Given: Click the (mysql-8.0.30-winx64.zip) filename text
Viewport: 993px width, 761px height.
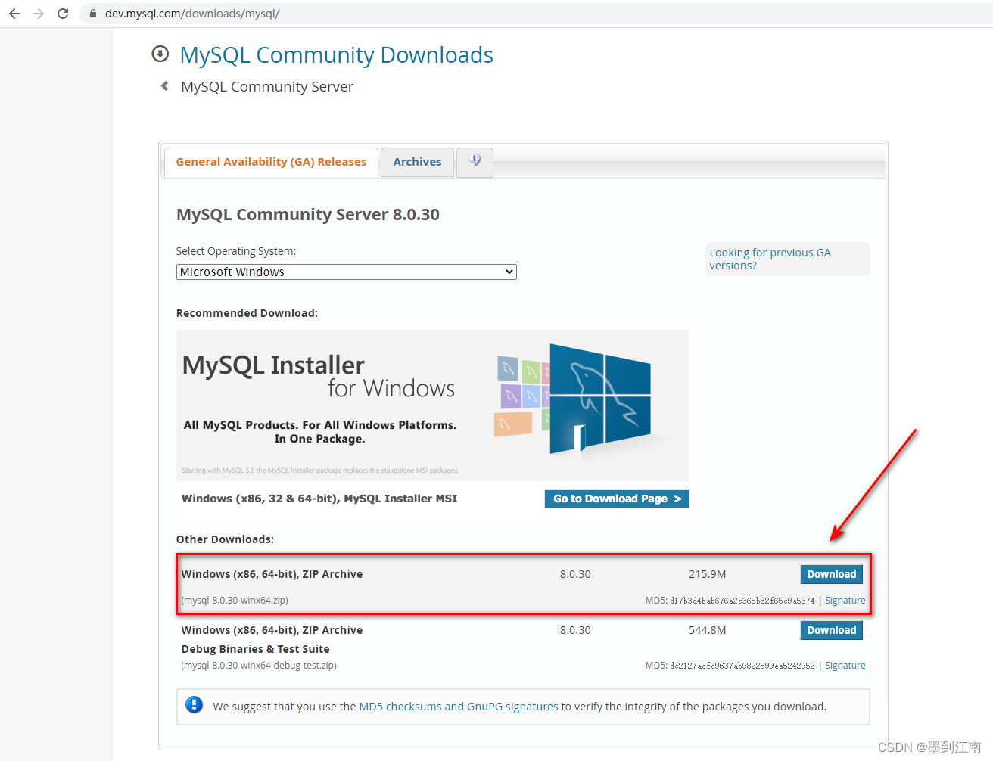Looking at the screenshot, I should pos(235,601).
